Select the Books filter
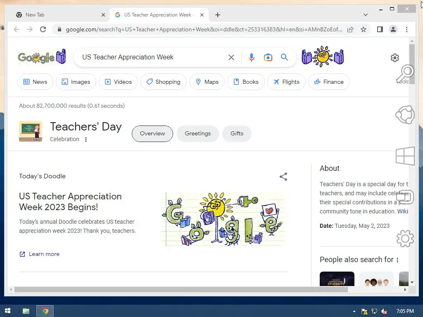 click(246, 82)
